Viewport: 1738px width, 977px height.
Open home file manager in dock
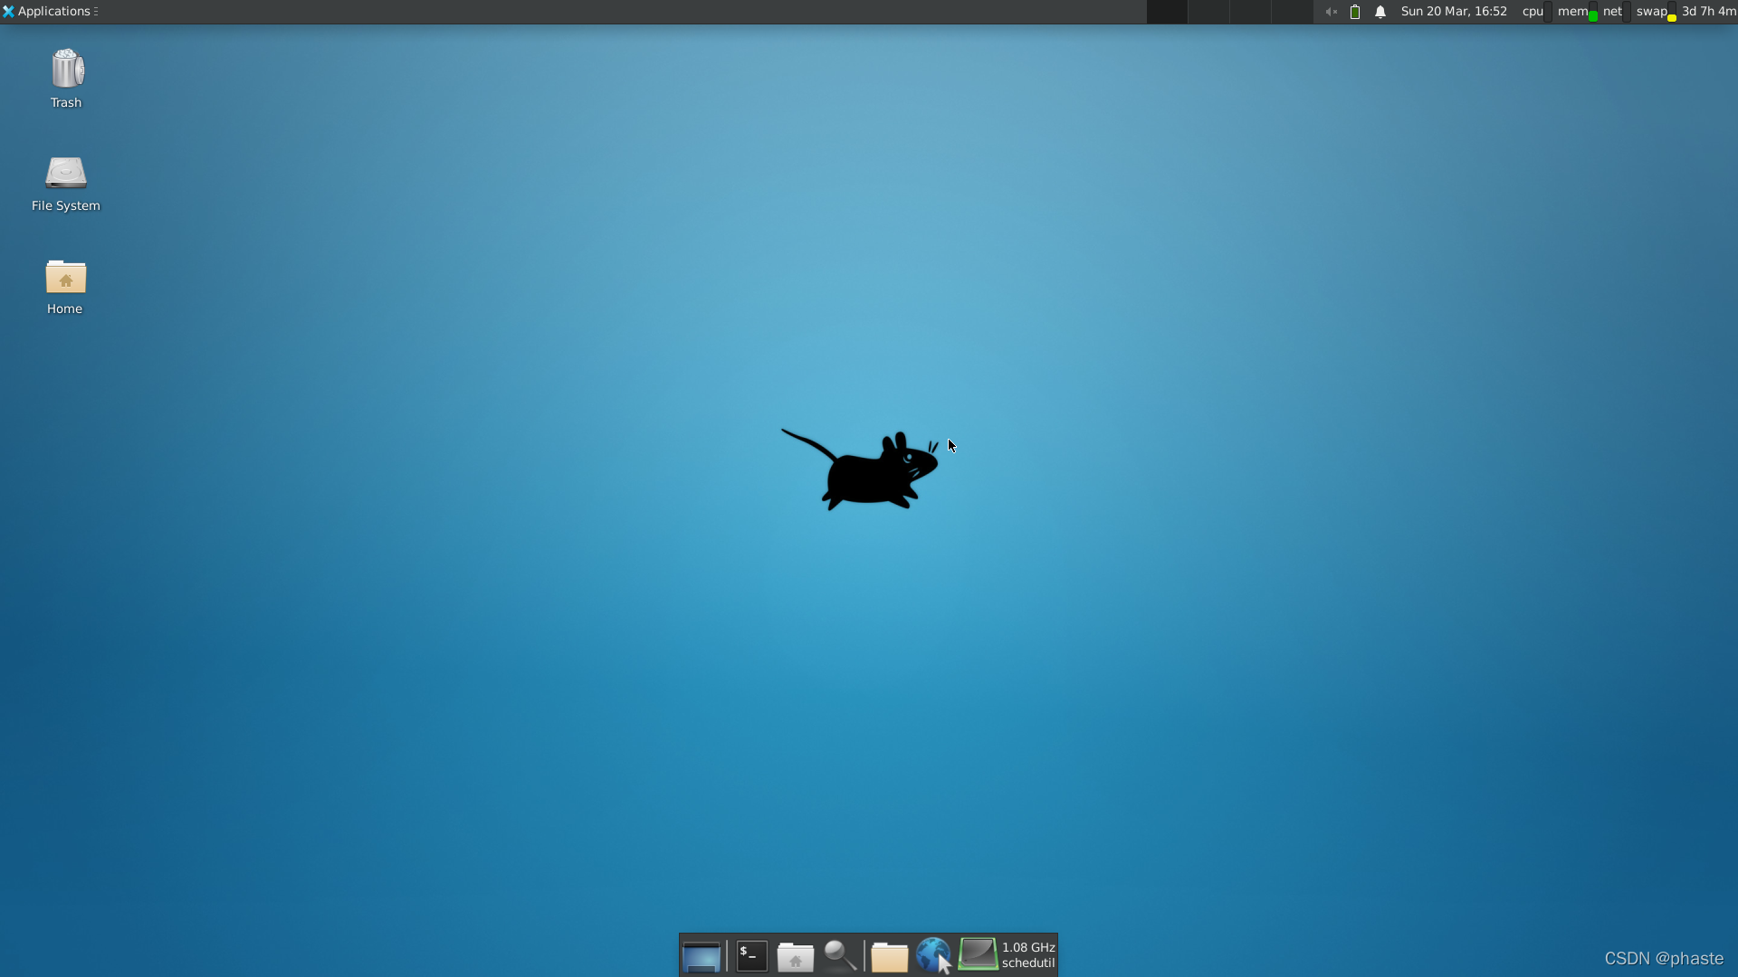click(796, 956)
